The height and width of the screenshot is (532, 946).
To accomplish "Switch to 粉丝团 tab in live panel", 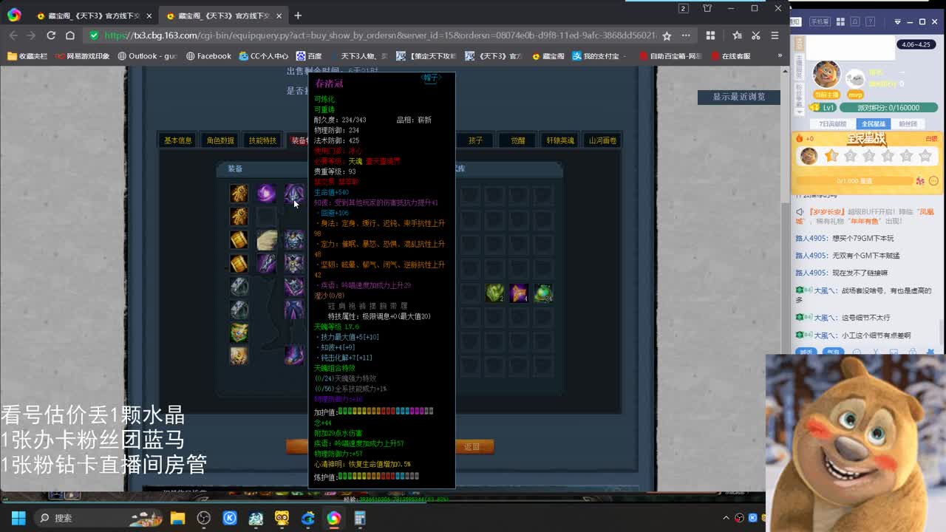I will coord(908,124).
